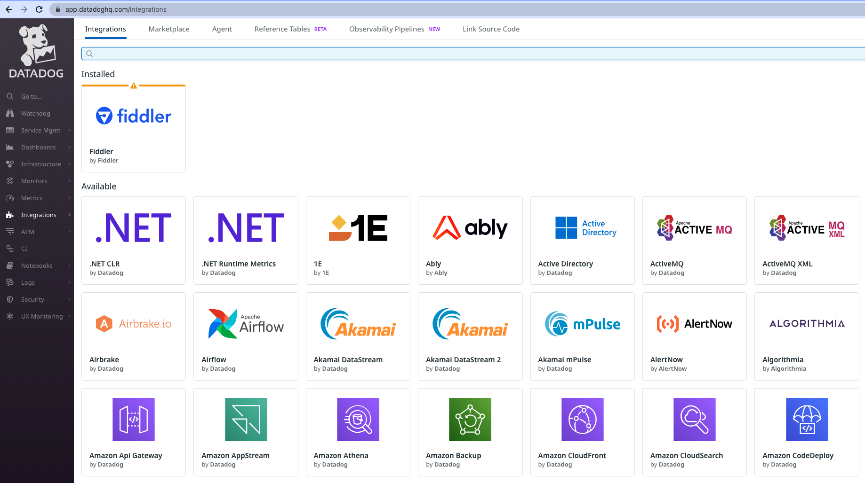Viewport: 865px width, 483px height.
Task: Expand the Infrastructure submenu arrow
Action: 69,164
